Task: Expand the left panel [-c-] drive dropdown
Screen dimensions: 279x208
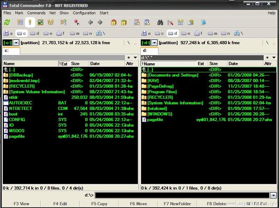Action: 16,43
